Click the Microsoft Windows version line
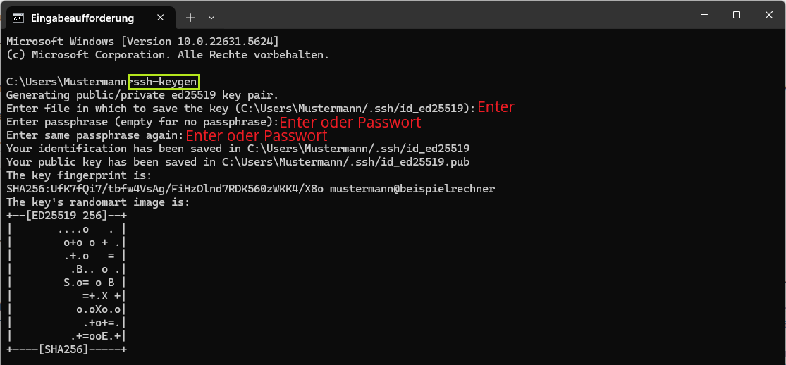Image resolution: width=786 pixels, height=365 pixels. pos(142,42)
